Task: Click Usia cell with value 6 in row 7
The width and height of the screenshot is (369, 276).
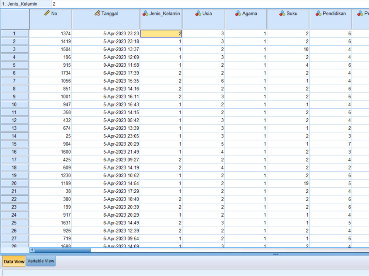Action: point(203,81)
